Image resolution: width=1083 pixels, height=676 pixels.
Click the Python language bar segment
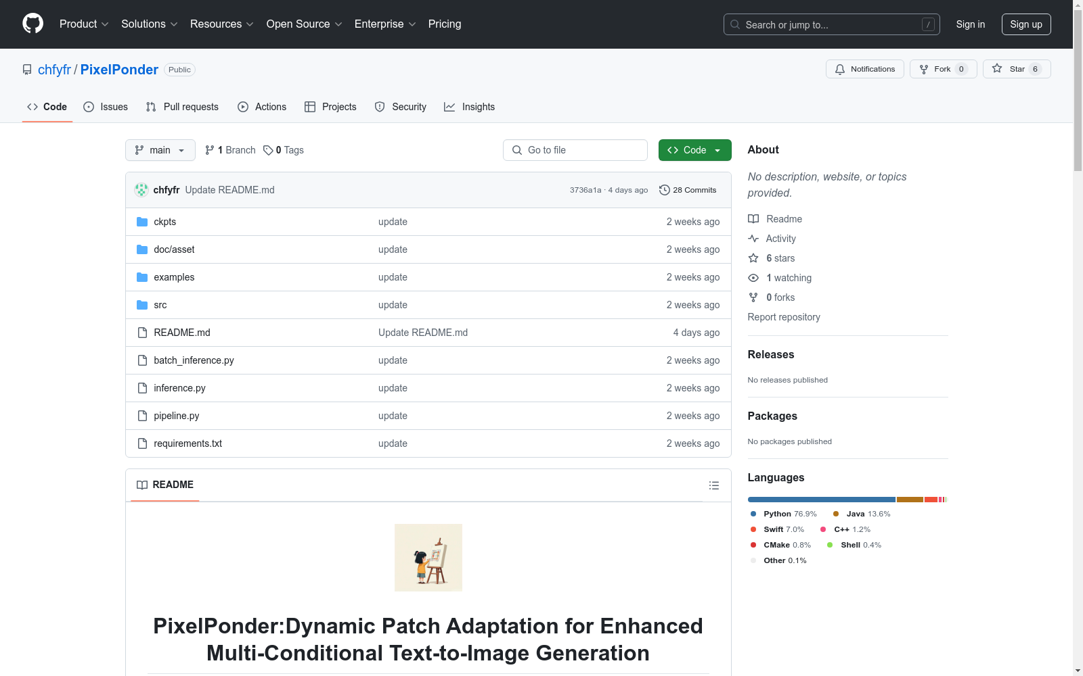tap(822, 500)
